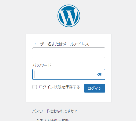Enable remember-me box beside ログイン状態を保存する
Image resolution: width=136 pixels, height=121 pixels.
pos(35,87)
